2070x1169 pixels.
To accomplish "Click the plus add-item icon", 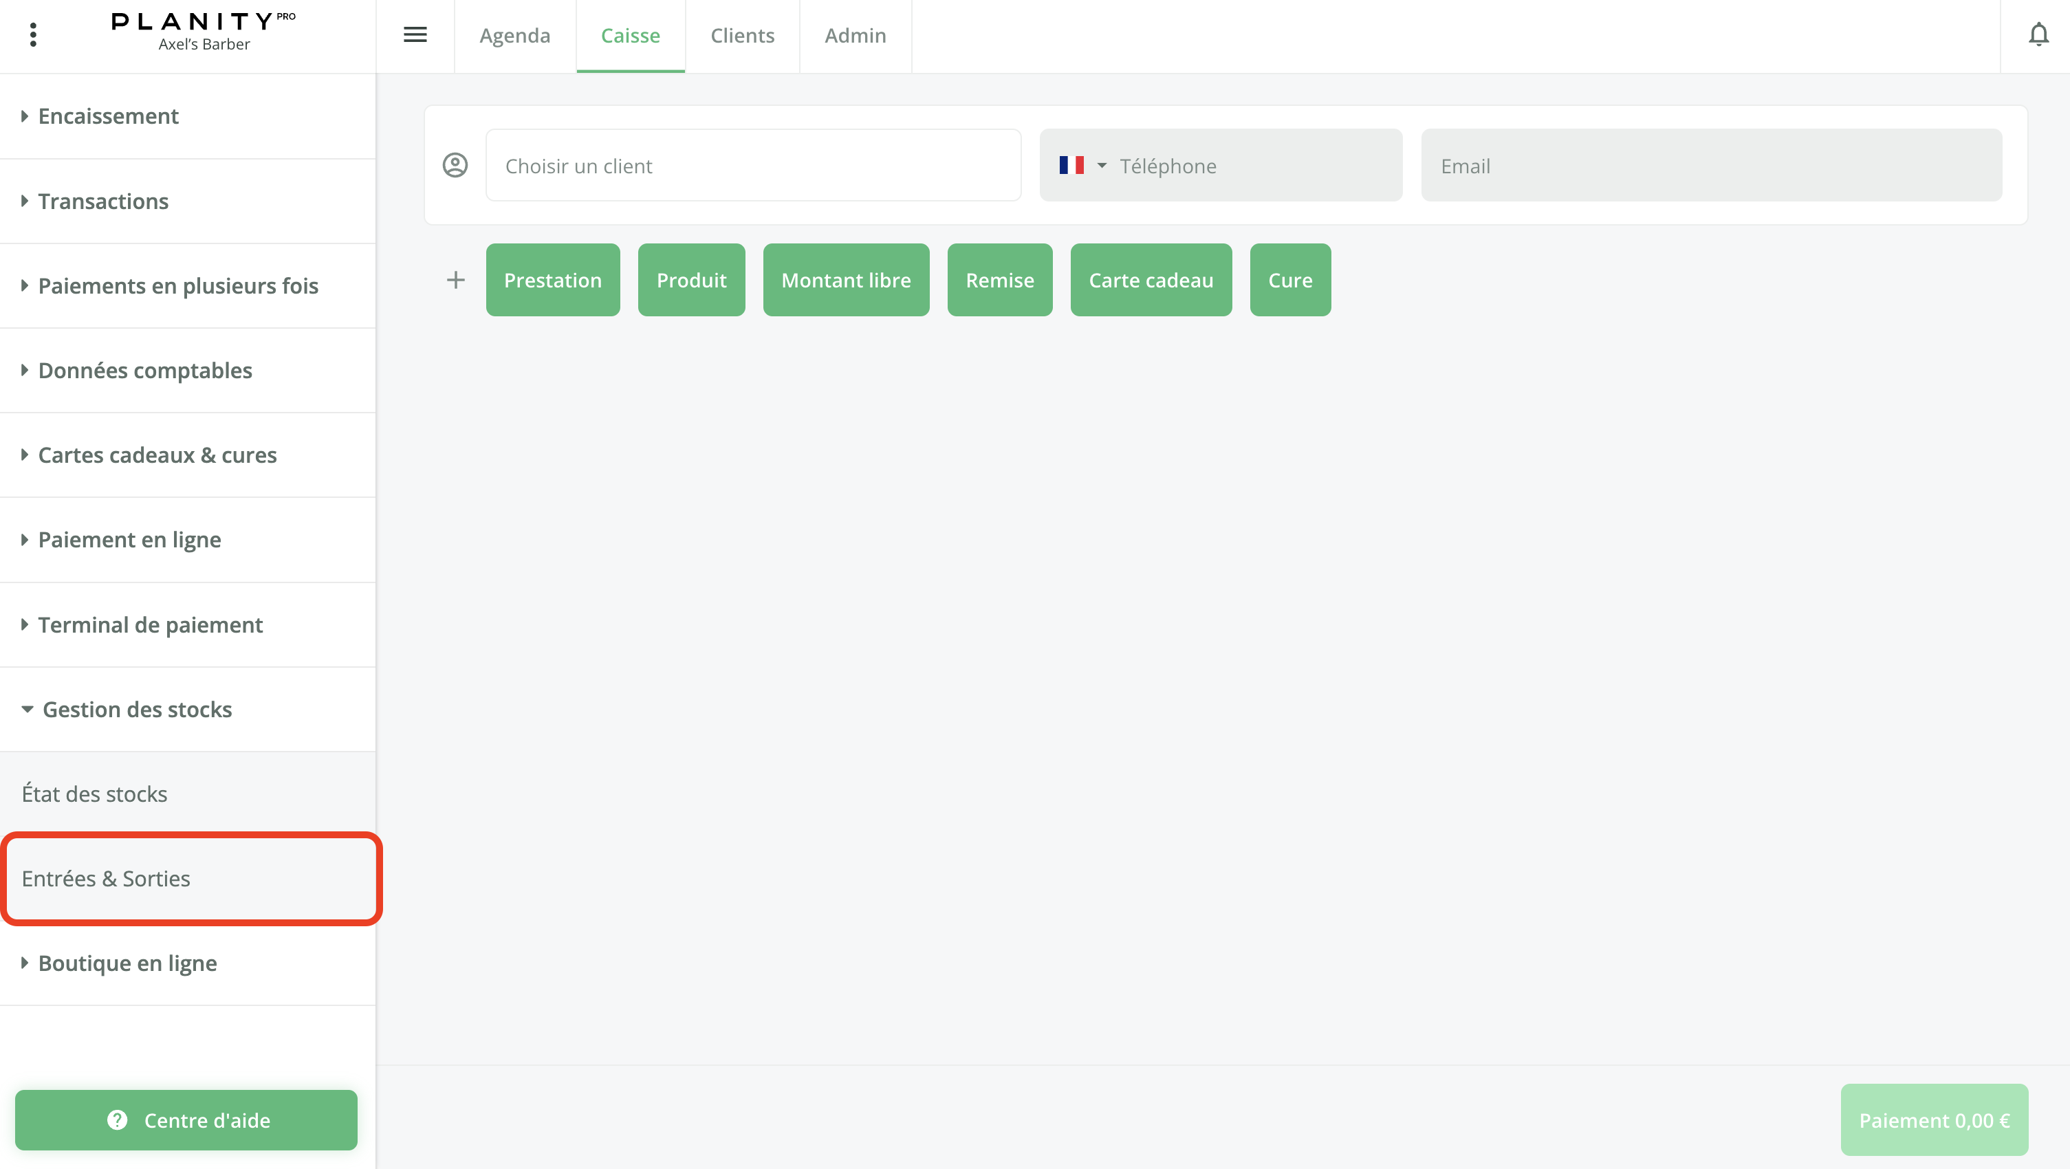I will (x=456, y=280).
